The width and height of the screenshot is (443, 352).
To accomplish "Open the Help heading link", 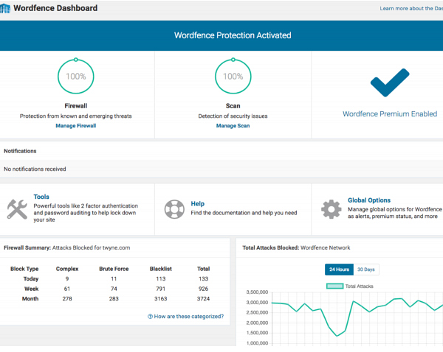I will (x=197, y=204).
